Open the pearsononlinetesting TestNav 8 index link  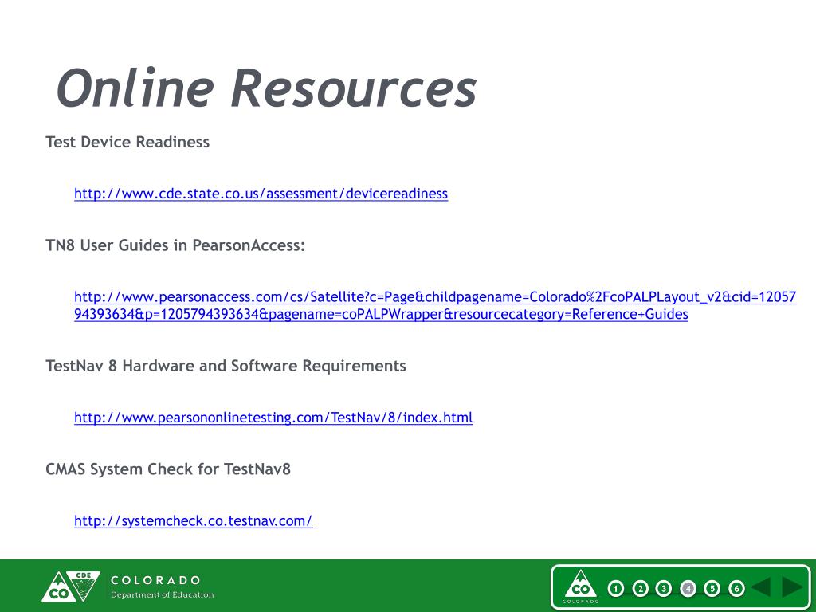(x=273, y=418)
